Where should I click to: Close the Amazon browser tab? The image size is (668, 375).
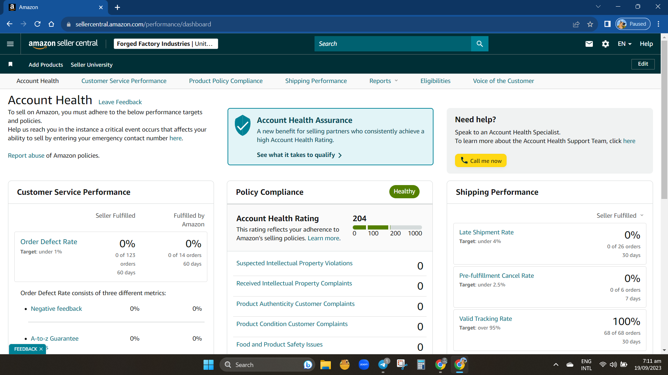(x=101, y=7)
